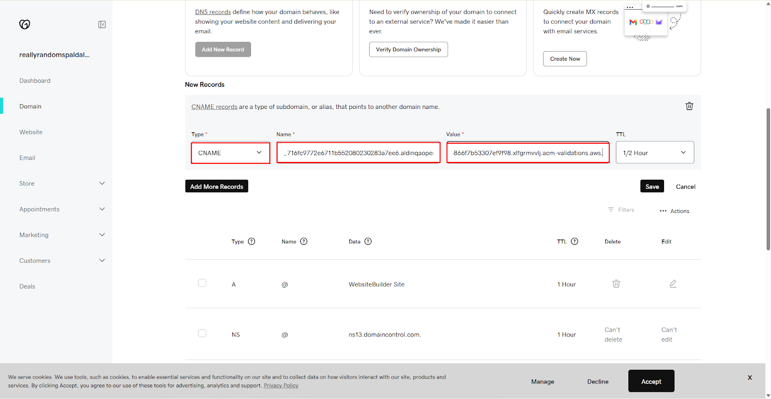Click the Verify Domain Ownership button

[x=408, y=50]
